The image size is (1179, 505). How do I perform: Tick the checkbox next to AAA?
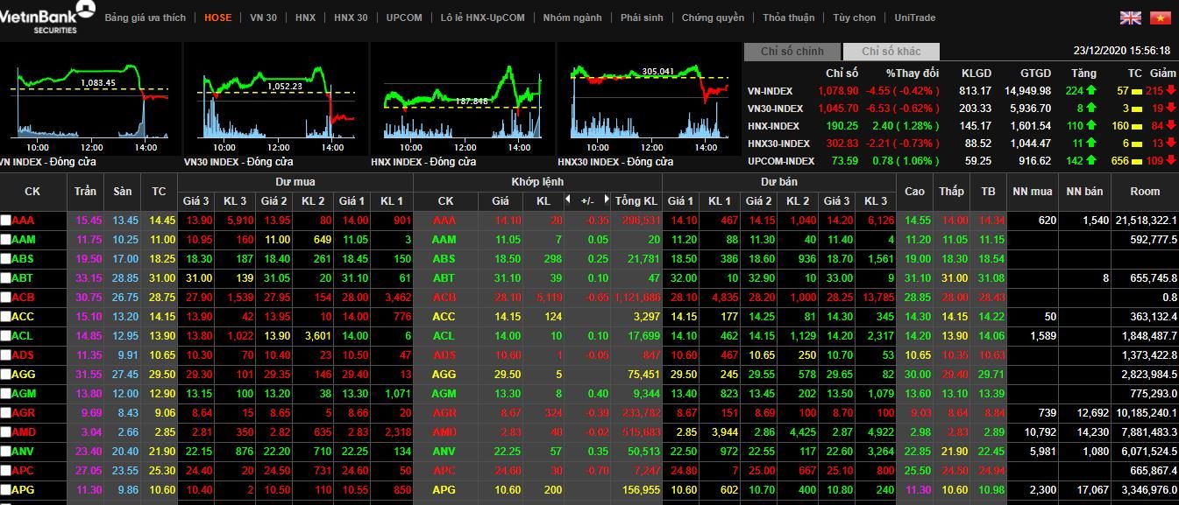click(x=6, y=221)
